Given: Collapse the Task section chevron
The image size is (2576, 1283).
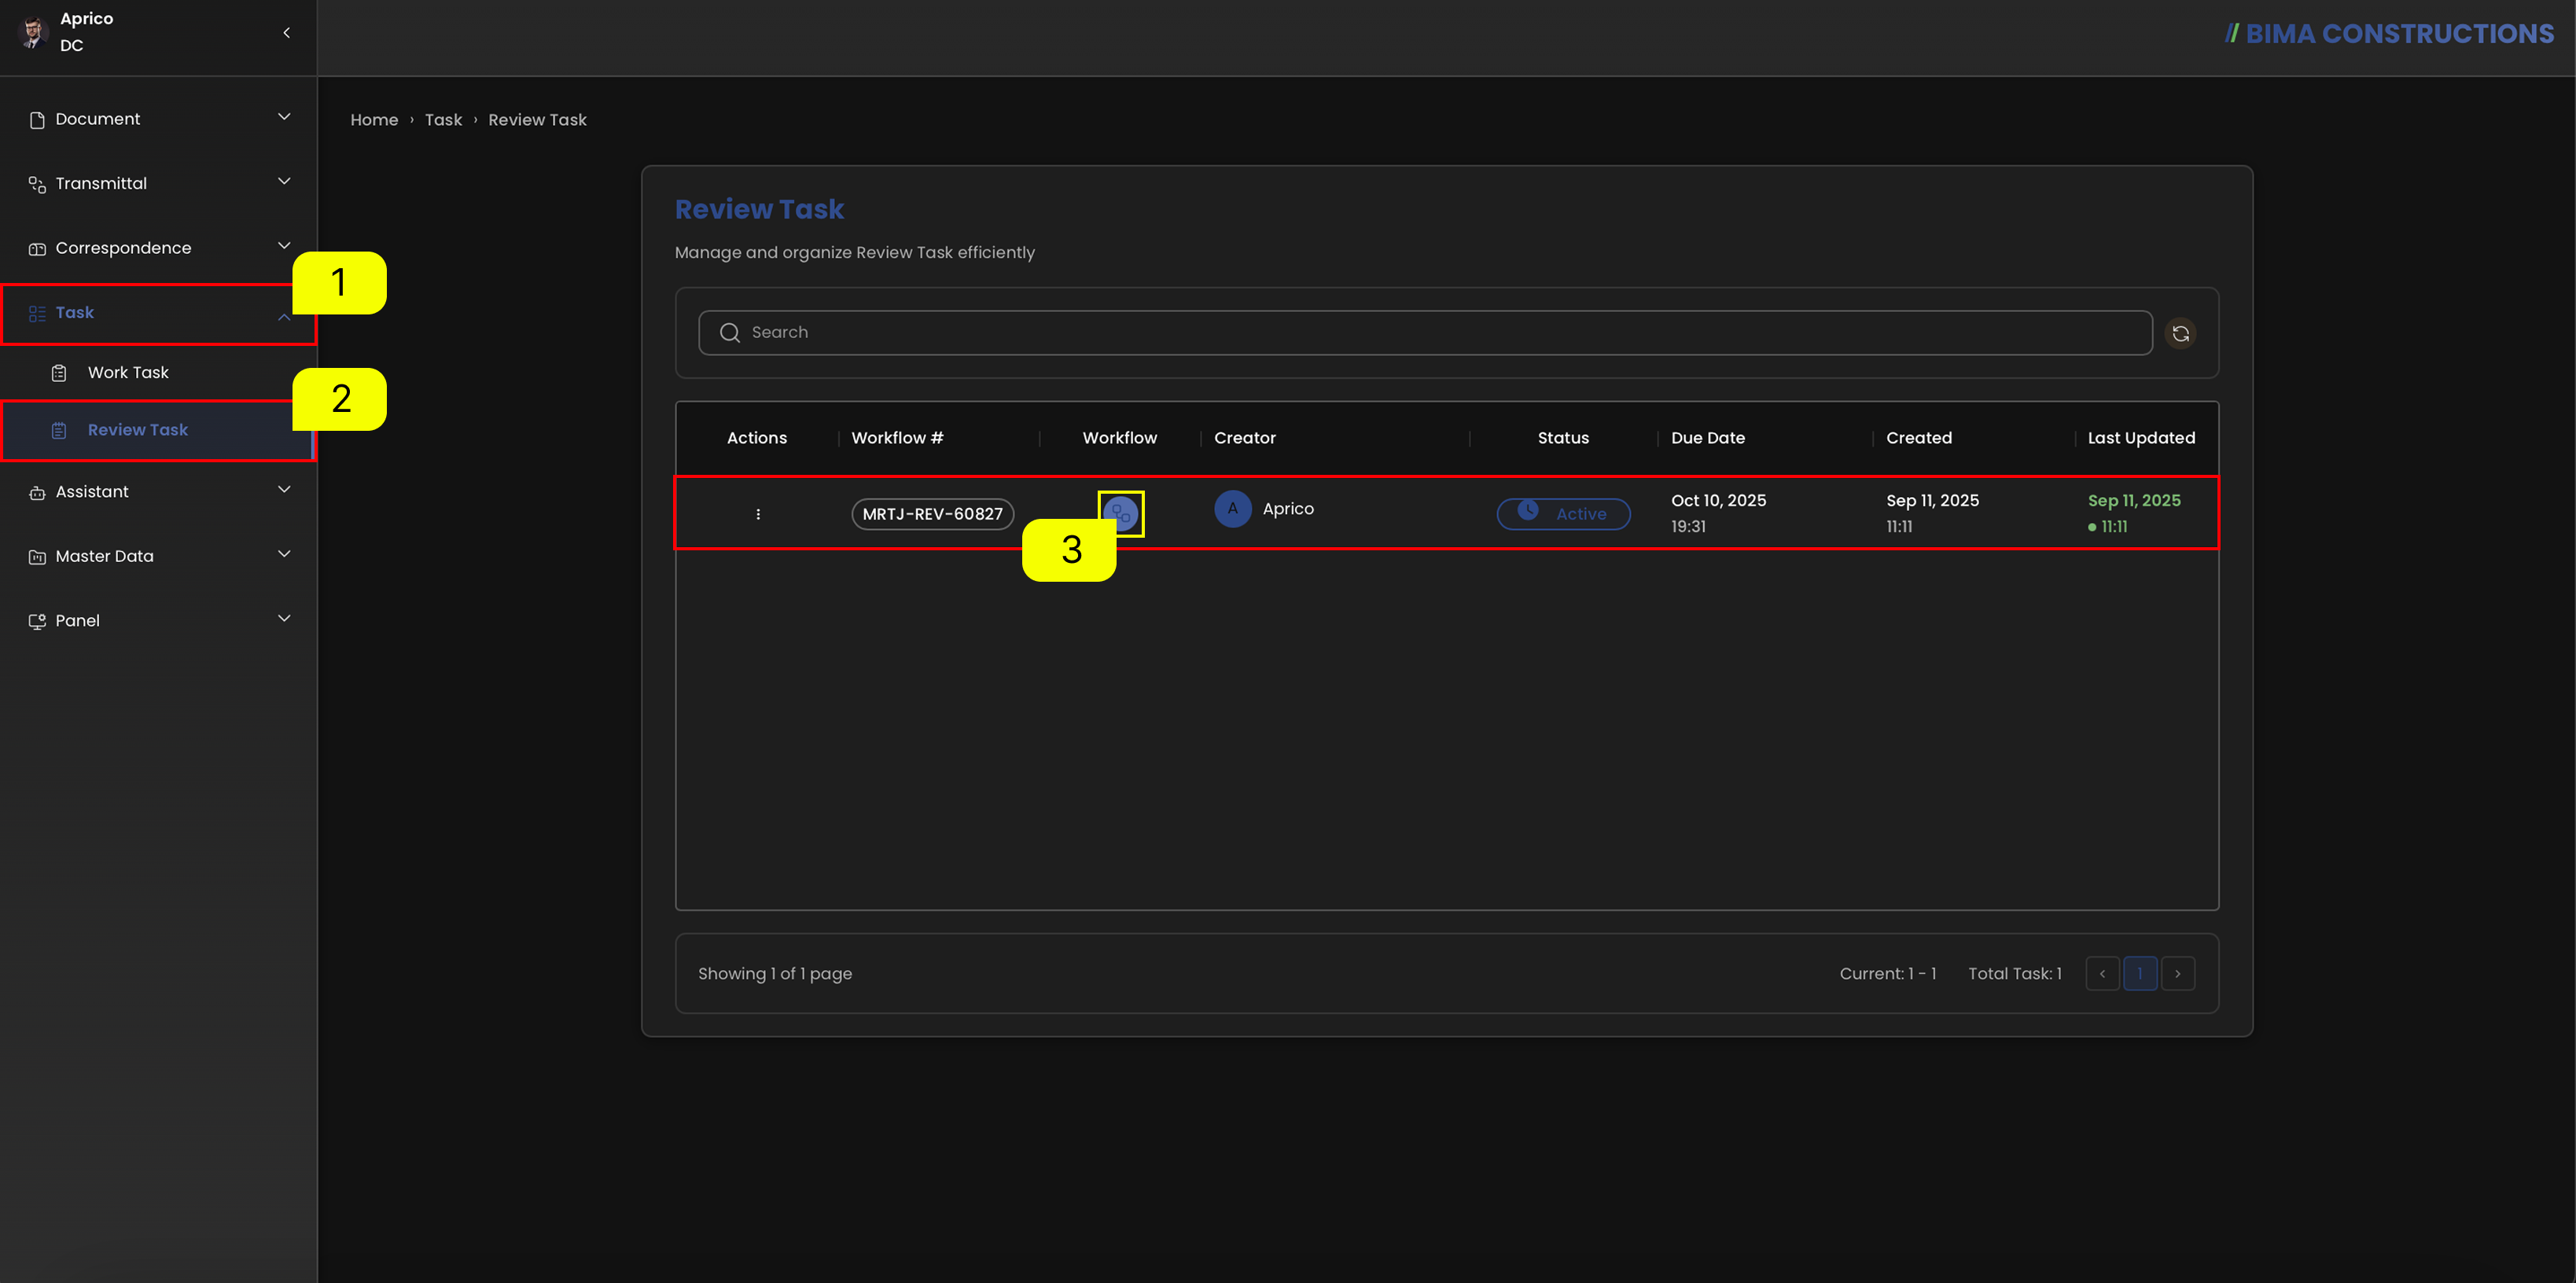Looking at the screenshot, I should coord(284,317).
